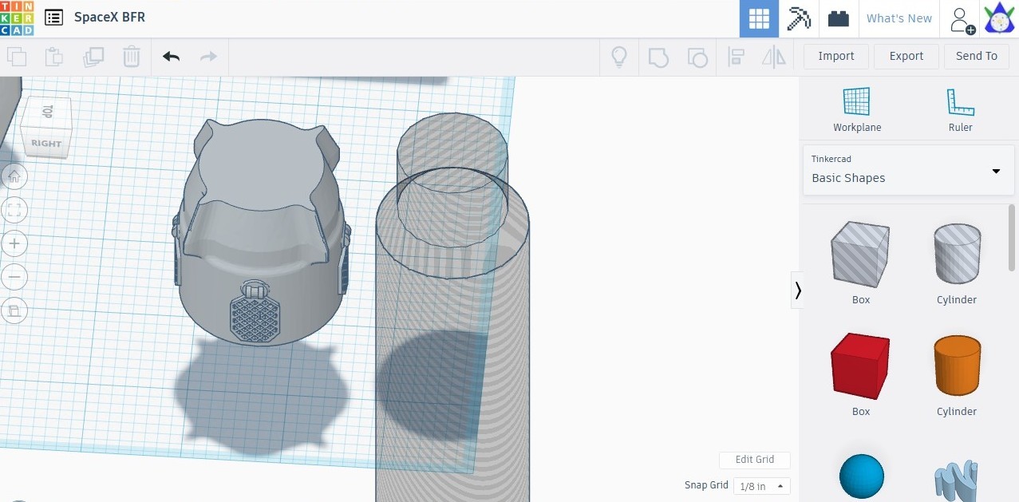Screen dimensions: 1019x502
Task: Click the Import button
Action: pyautogui.click(x=835, y=56)
